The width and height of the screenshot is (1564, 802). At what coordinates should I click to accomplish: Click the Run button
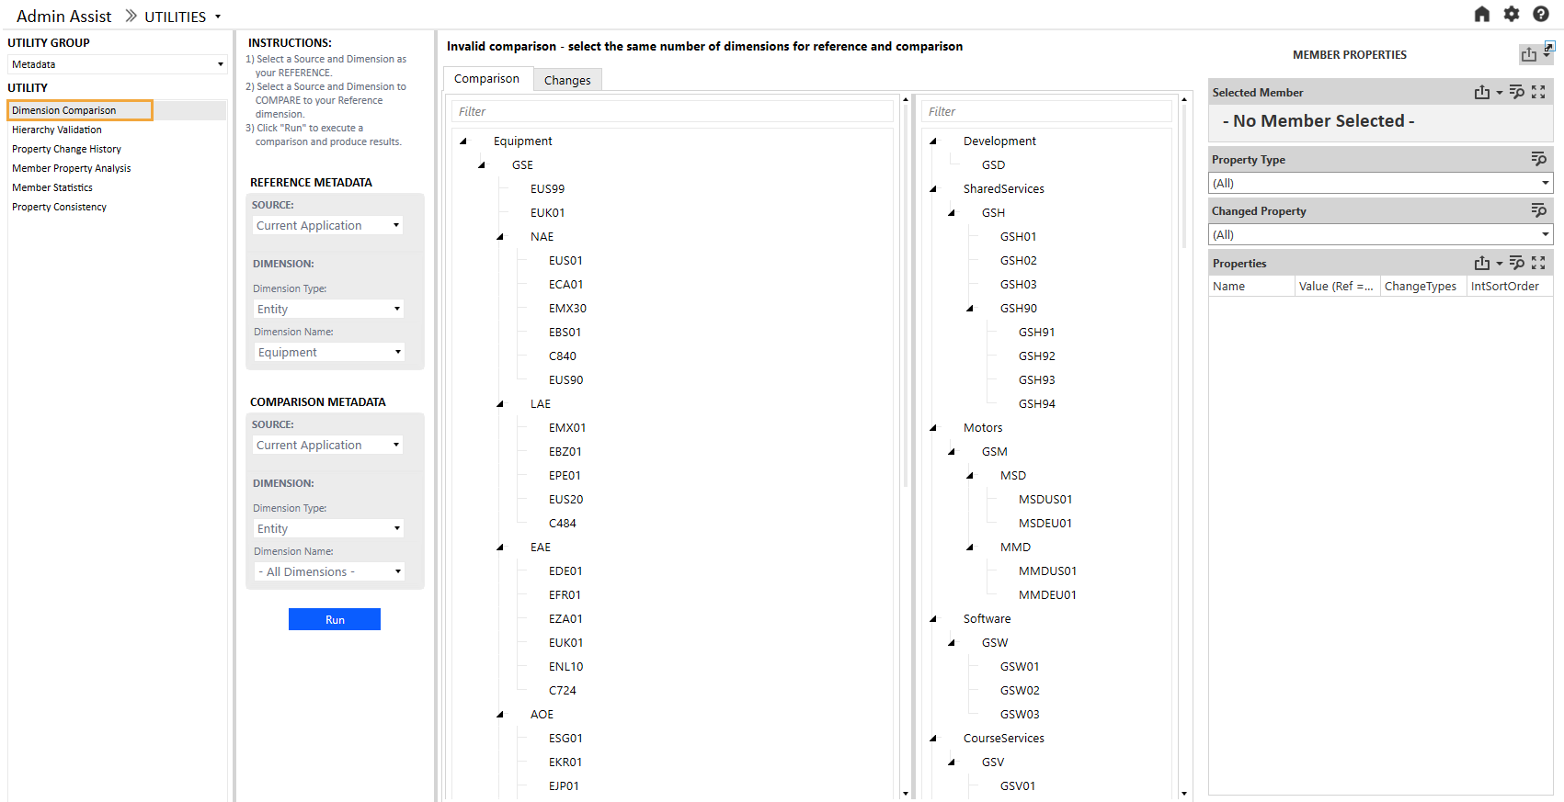334,619
